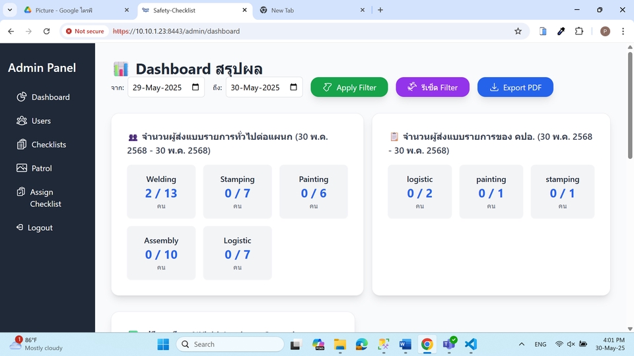This screenshot has width=634, height=356.
Task: Click the Apply Filter button
Action: (349, 87)
